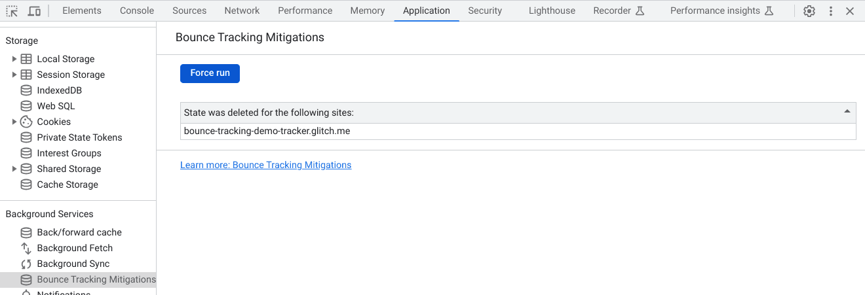Open DevTools settings gear icon

(x=809, y=11)
